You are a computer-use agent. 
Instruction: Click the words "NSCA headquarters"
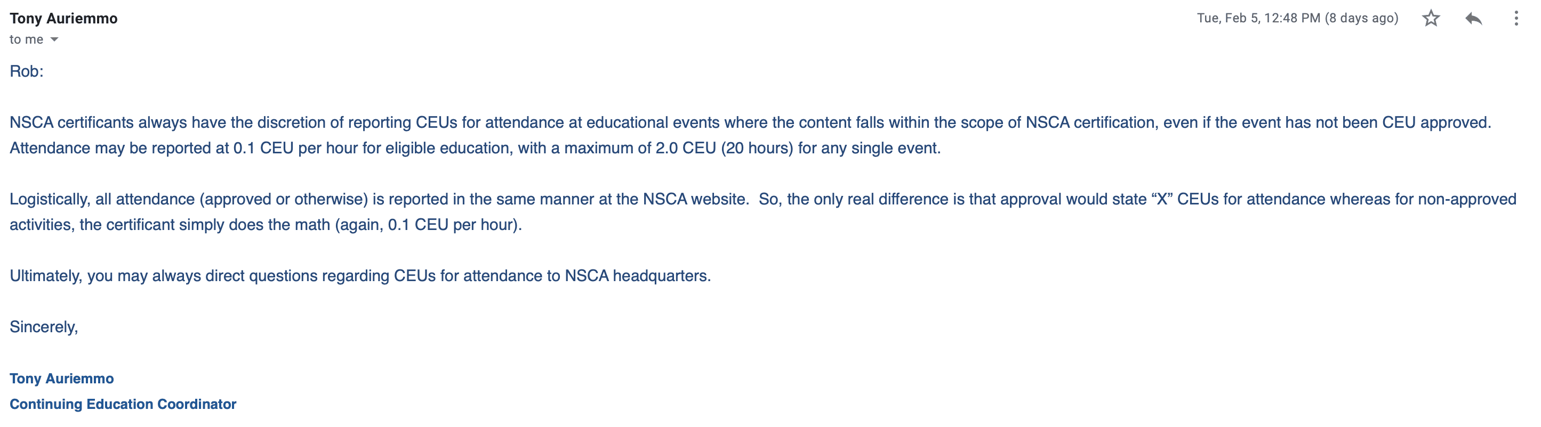637,276
